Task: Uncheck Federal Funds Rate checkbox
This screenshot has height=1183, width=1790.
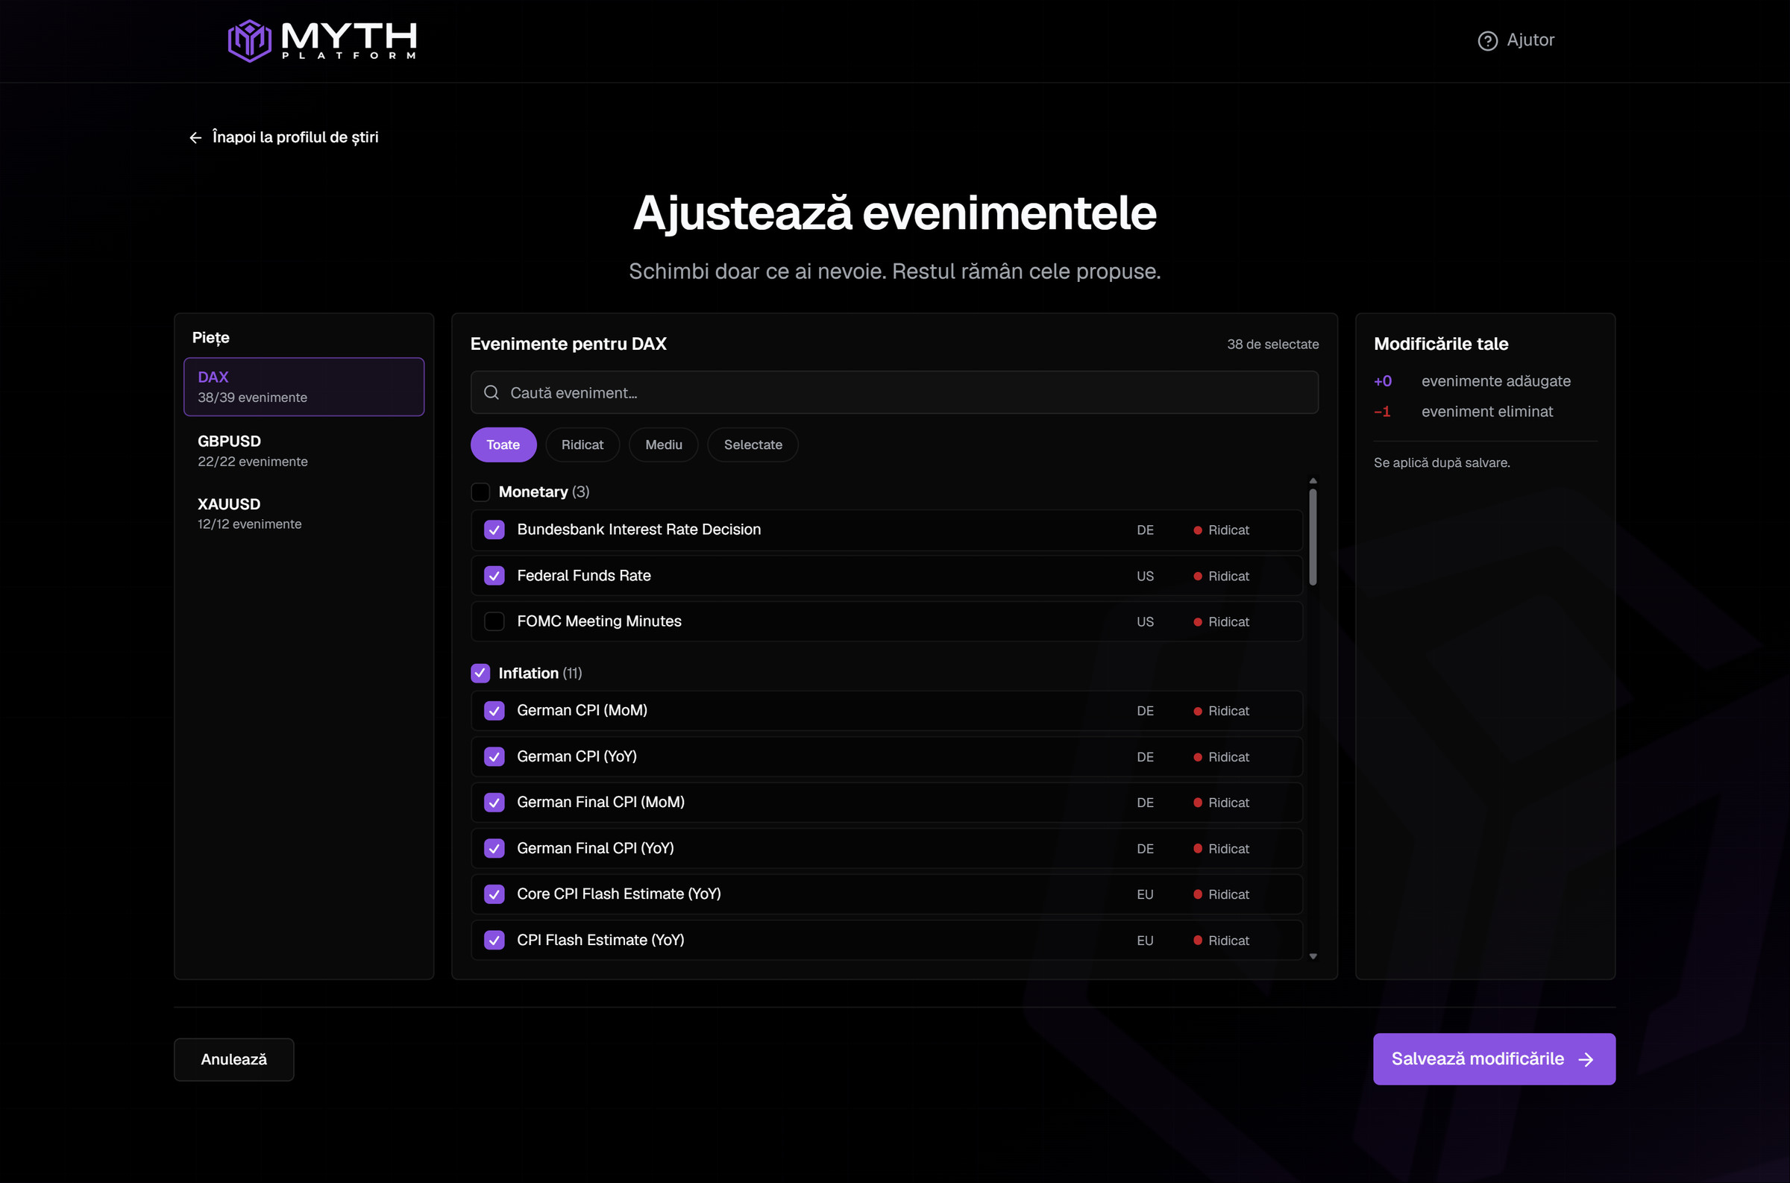Action: click(x=494, y=576)
